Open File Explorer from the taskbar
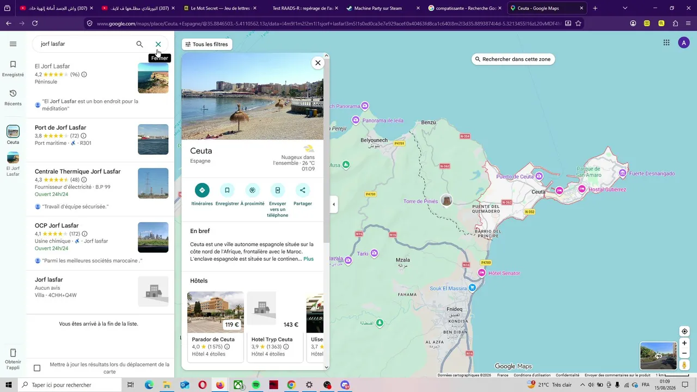The width and height of the screenshot is (697, 392). pyautogui.click(x=167, y=385)
